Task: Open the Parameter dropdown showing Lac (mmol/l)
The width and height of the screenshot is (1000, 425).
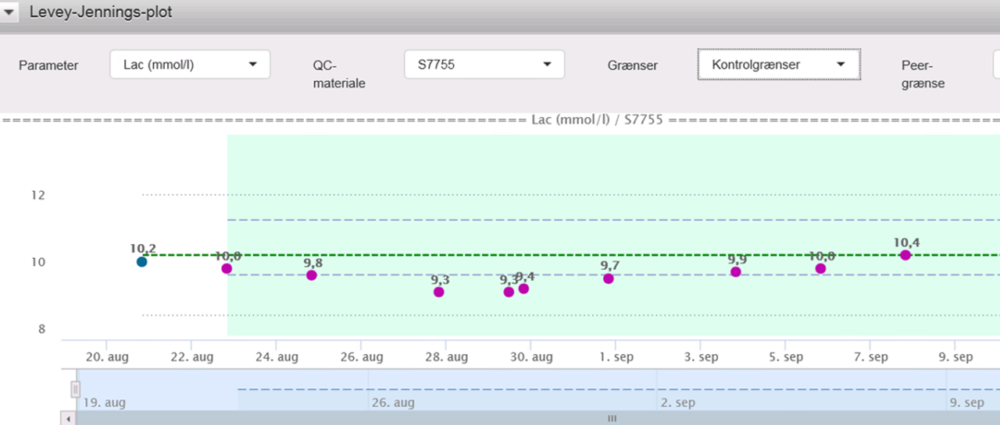Action: [190, 65]
